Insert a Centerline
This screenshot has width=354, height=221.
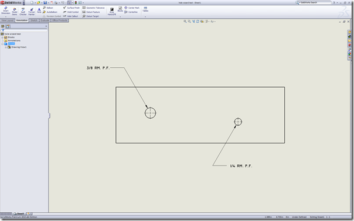click(x=131, y=12)
